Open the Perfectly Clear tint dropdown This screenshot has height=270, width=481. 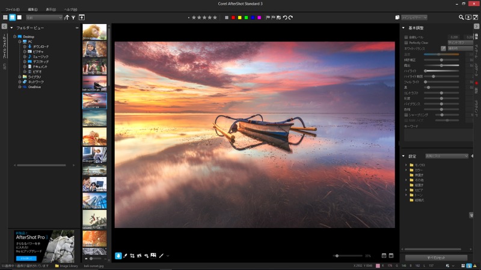460,43
